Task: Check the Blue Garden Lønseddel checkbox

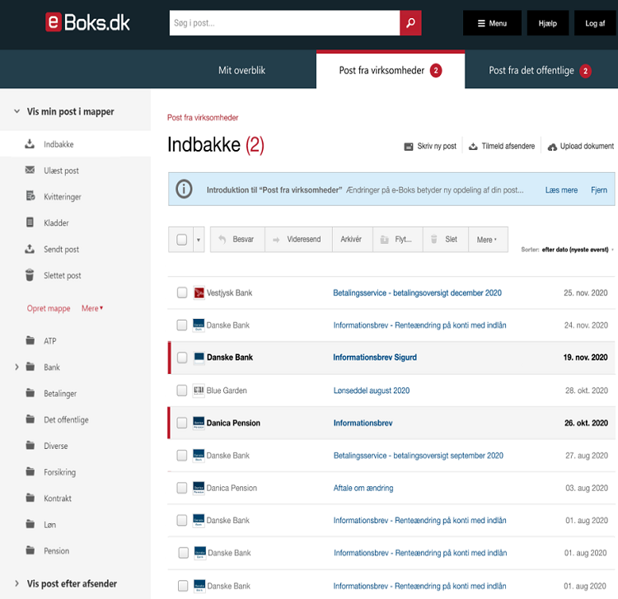Action: (182, 391)
